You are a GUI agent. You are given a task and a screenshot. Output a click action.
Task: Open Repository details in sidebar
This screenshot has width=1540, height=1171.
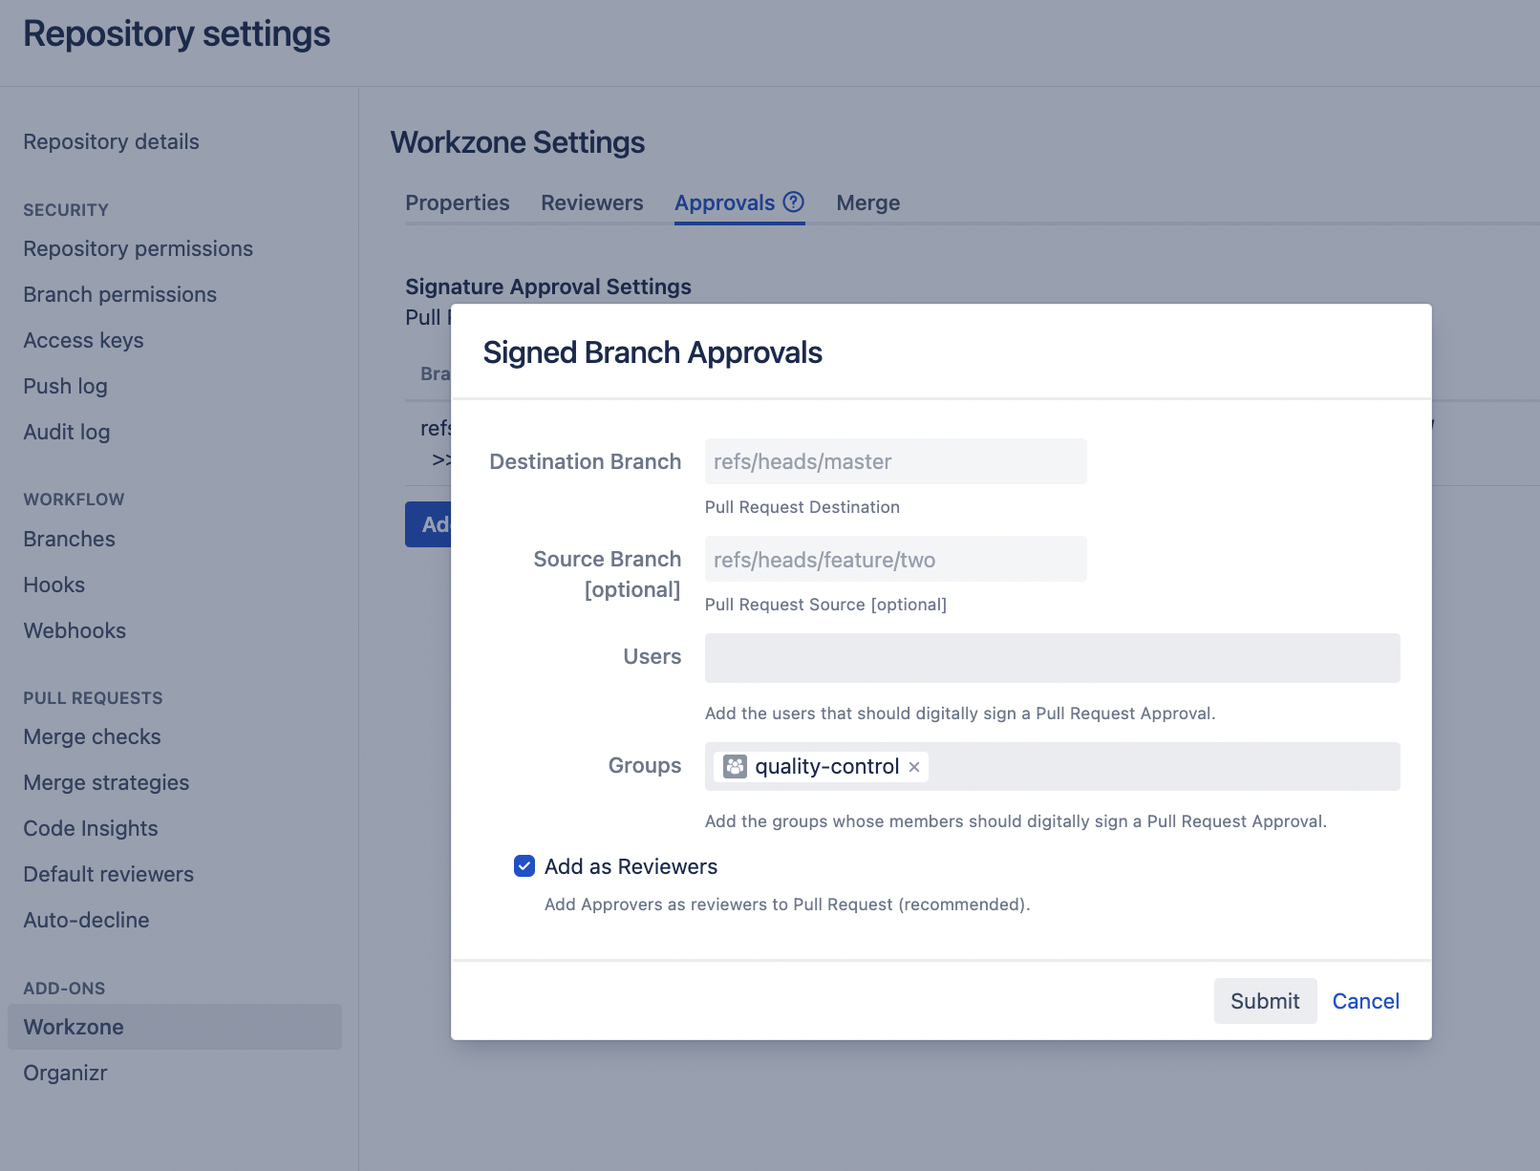point(111,141)
